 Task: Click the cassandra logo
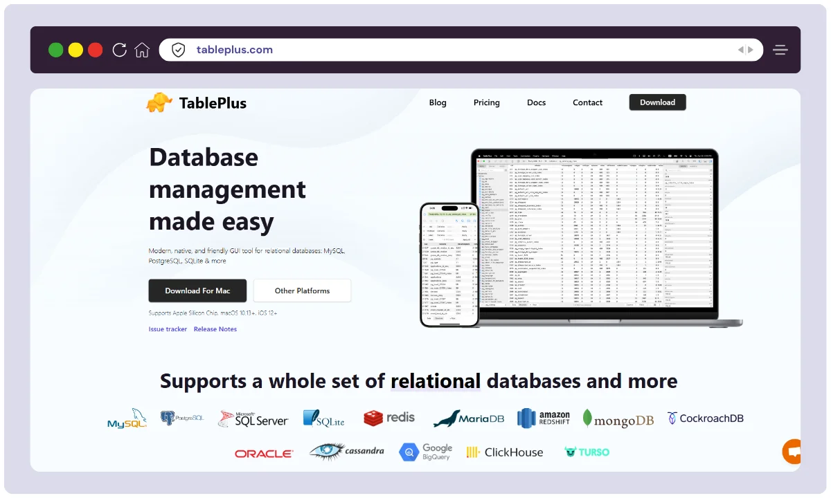(347, 452)
